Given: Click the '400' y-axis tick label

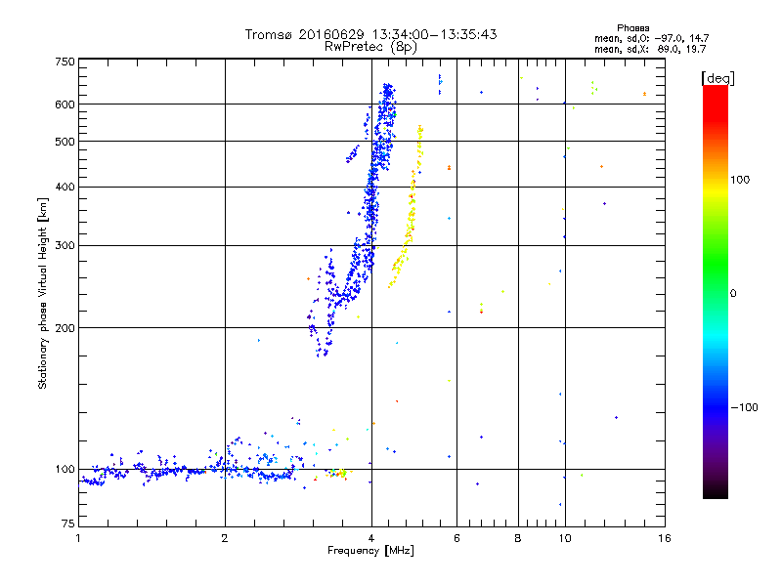Looking at the screenshot, I should click(65, 187).
